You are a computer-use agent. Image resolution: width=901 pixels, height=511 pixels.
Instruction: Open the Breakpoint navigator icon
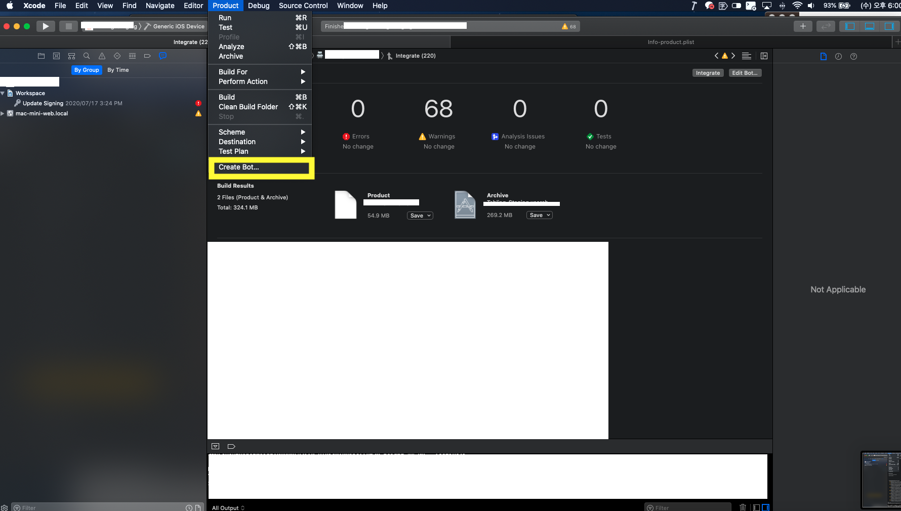pos(147,56)
